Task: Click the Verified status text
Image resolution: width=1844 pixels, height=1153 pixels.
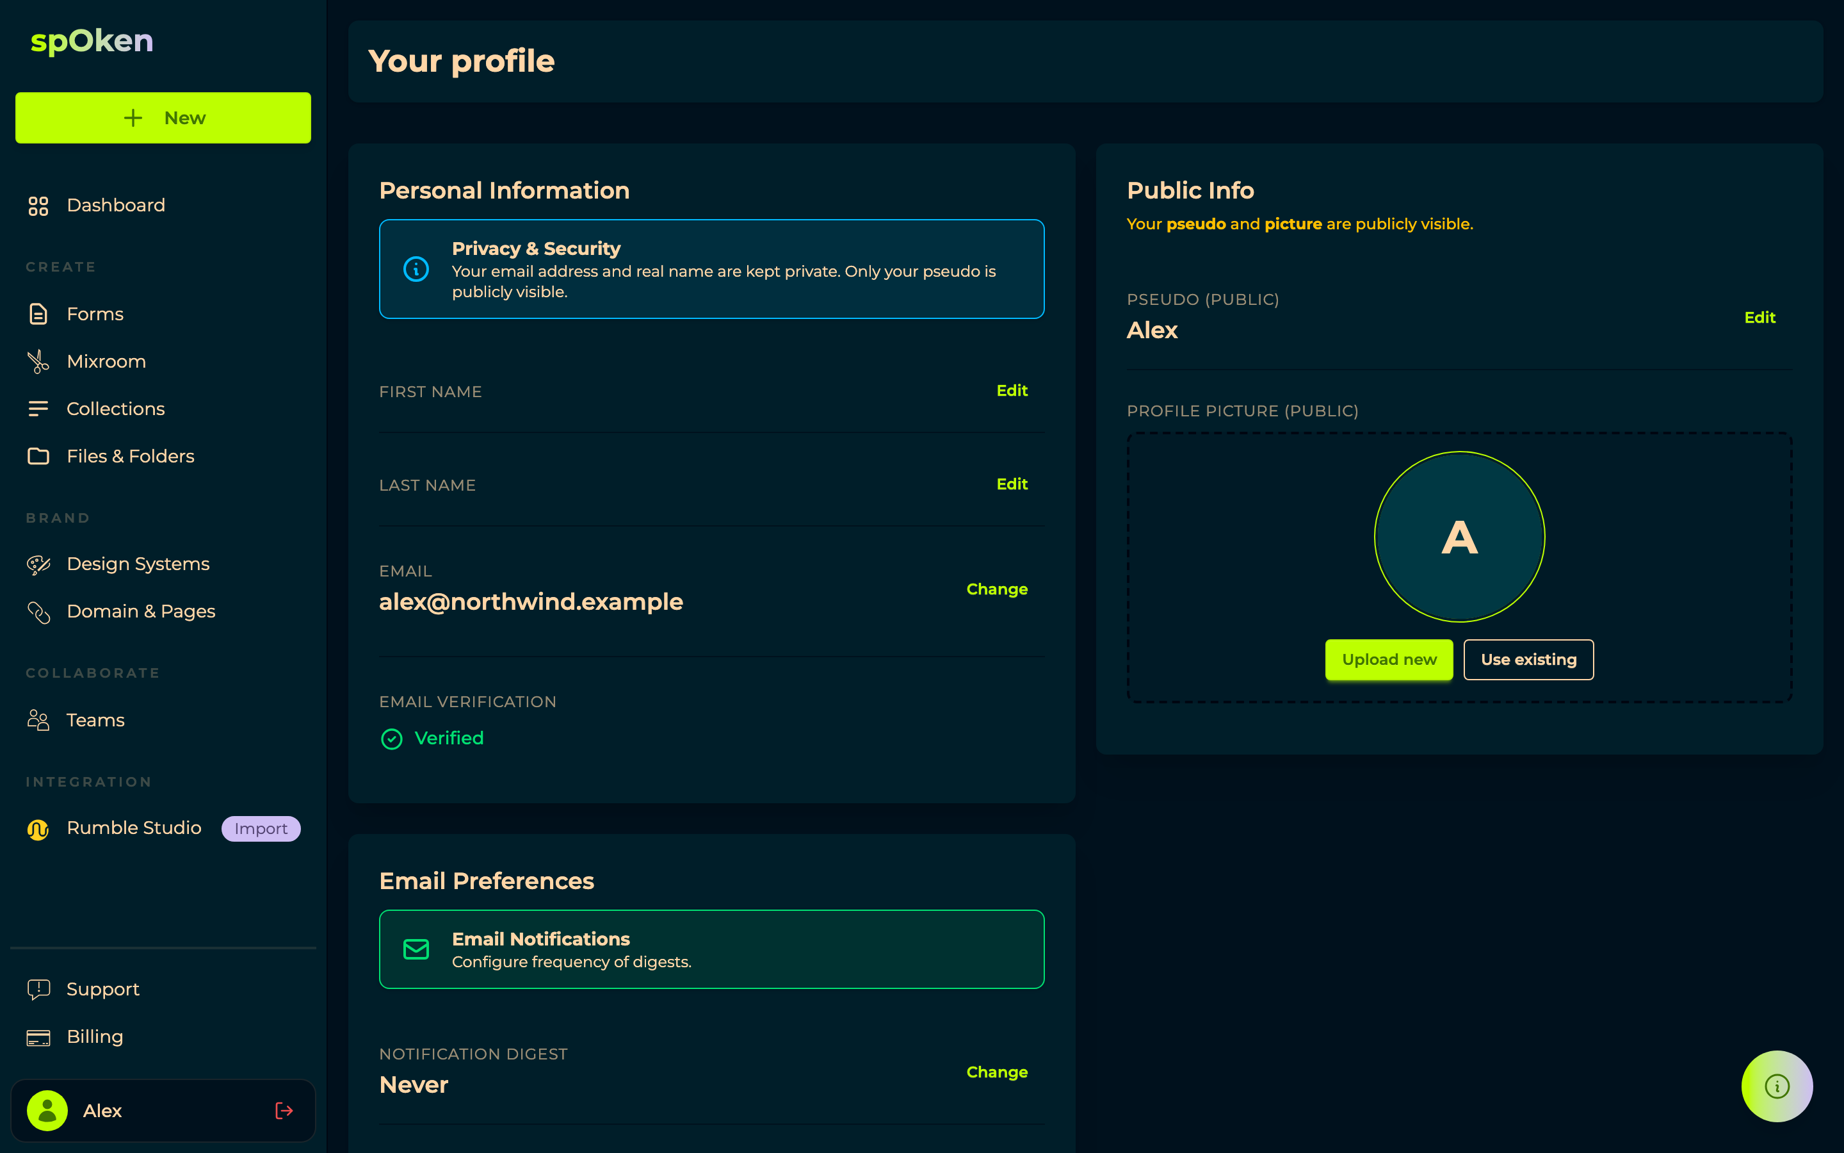Action: (449, 738)
